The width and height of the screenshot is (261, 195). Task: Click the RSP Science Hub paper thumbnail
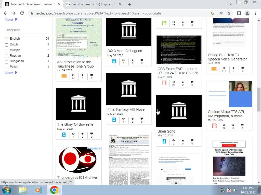129,158
